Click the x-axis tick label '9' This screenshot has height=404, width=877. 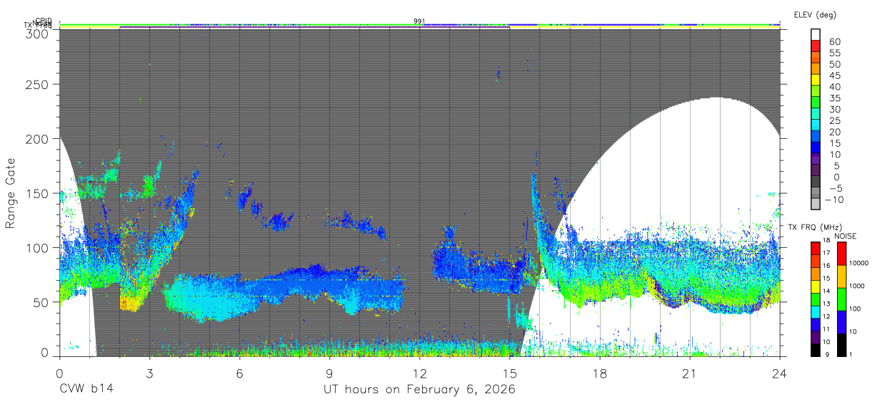click(329, 373)
